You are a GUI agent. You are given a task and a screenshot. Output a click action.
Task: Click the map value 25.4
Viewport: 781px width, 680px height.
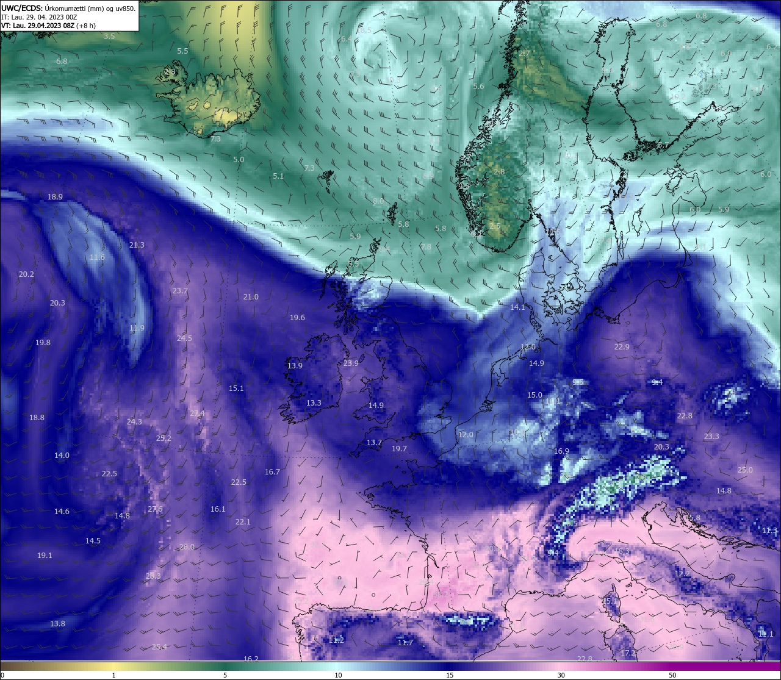click(159, 647)
